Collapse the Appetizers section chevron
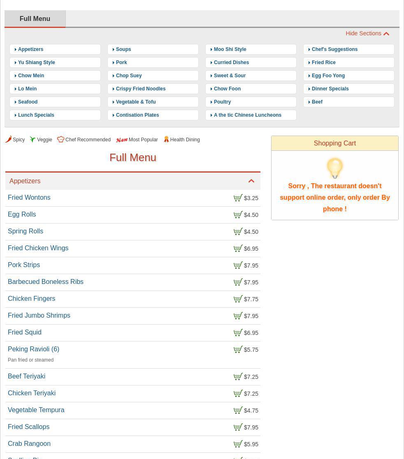Image resolution: width=404 pixels, height=459 pixels. pos(251,181)
